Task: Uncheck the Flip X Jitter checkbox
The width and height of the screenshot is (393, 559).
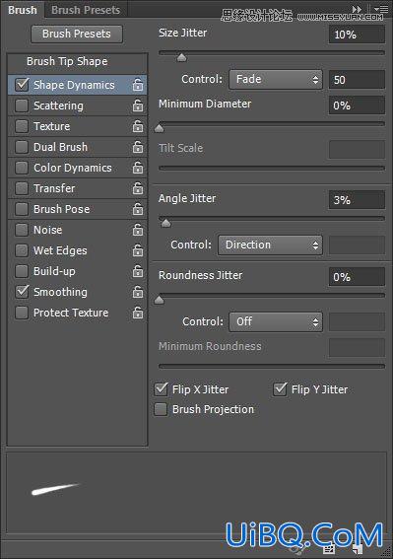Action: 162,389
